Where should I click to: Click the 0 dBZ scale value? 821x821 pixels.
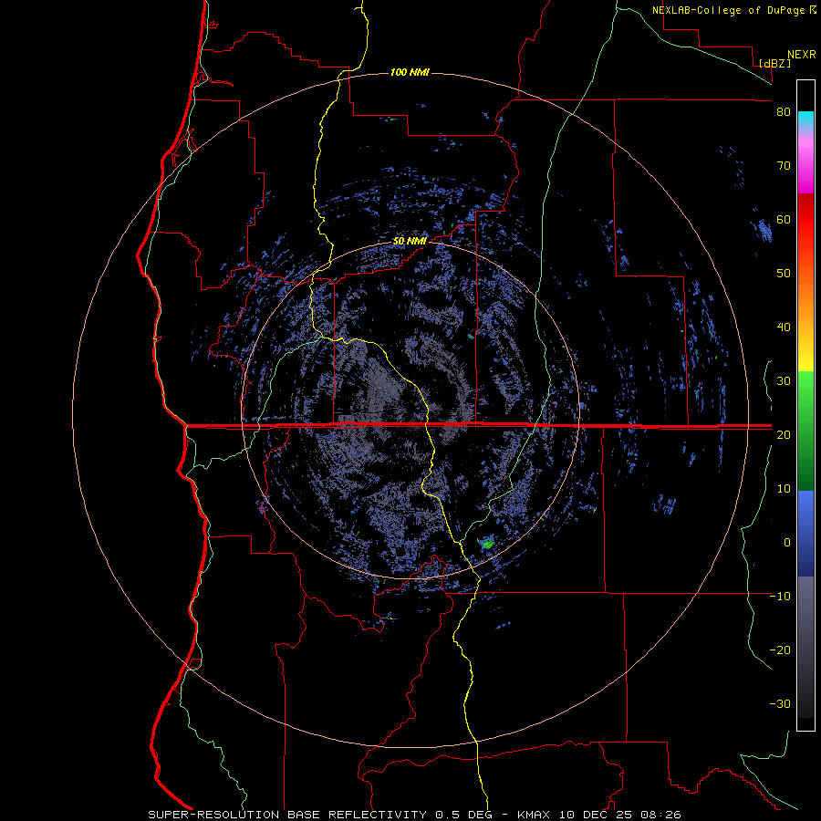click(786, 543)
